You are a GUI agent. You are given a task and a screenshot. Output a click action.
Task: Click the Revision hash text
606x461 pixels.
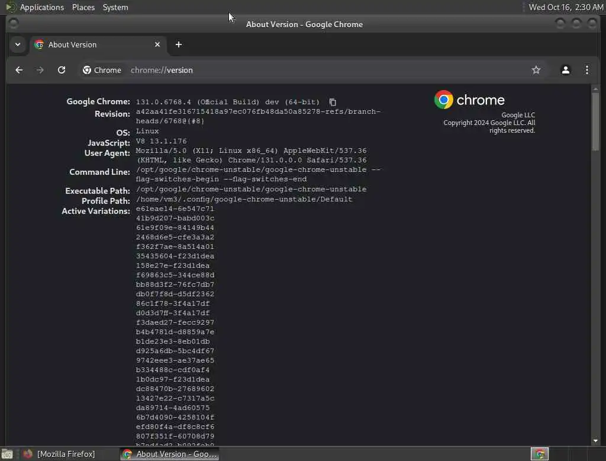(x=258, y=116)
